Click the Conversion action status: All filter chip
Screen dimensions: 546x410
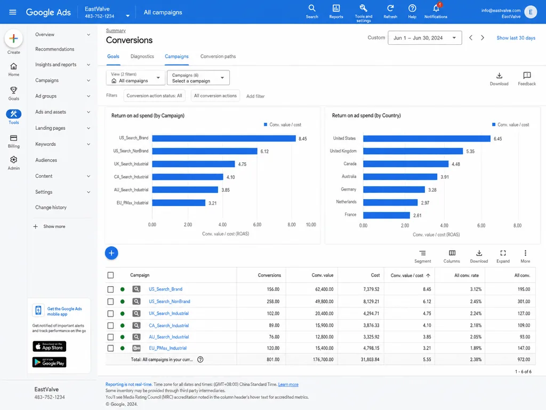pos(154,96)
